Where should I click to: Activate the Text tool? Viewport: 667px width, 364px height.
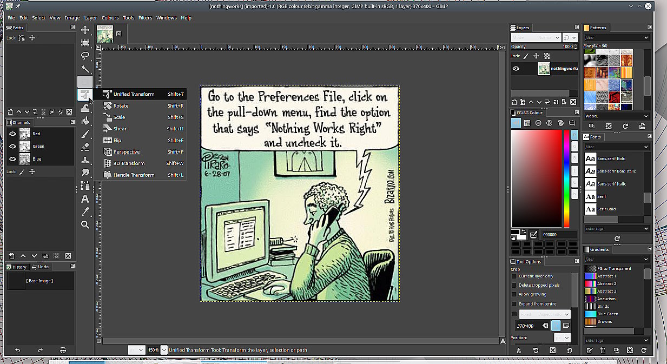(x=85, y=198)
